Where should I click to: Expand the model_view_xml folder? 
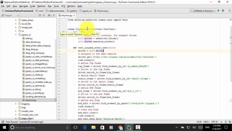[x=16, y=115]
